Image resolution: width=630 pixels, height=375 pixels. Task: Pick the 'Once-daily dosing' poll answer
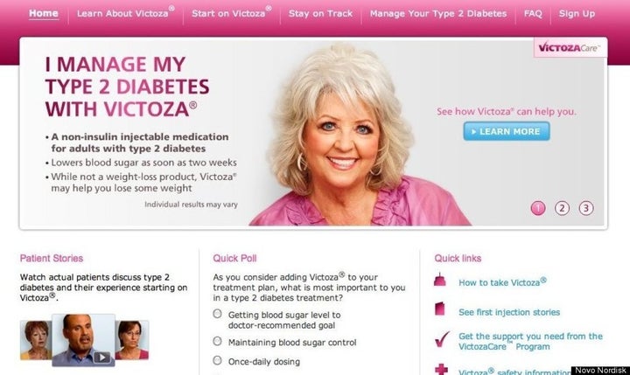[217, 360]
